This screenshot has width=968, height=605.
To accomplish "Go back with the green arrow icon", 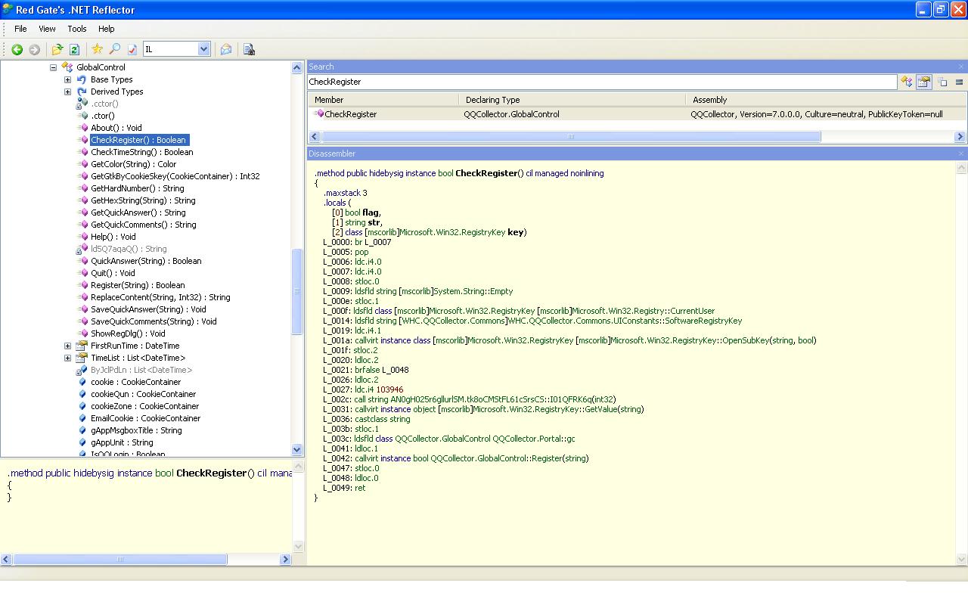I will [x=17, y=49].
